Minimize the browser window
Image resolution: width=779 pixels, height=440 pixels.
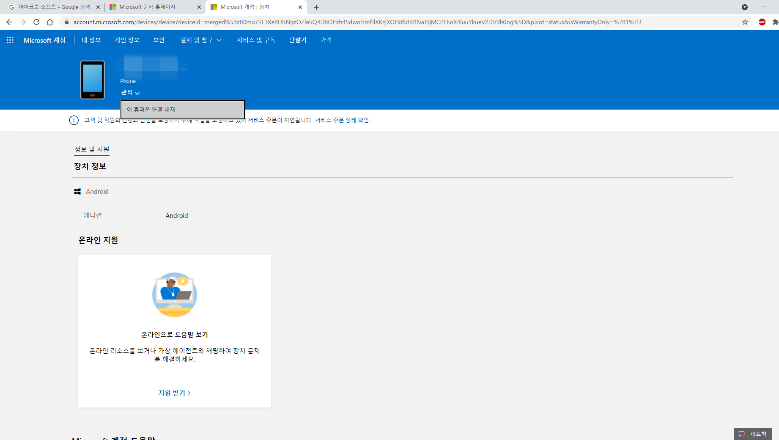point(763,7)
